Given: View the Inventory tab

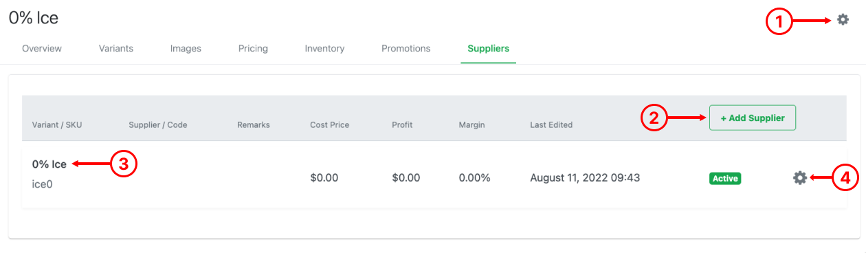Looking at the screenshot, I should (324, 49).
